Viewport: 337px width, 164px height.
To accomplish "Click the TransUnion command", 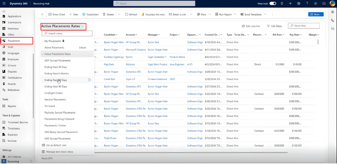I will coord(90,14).
